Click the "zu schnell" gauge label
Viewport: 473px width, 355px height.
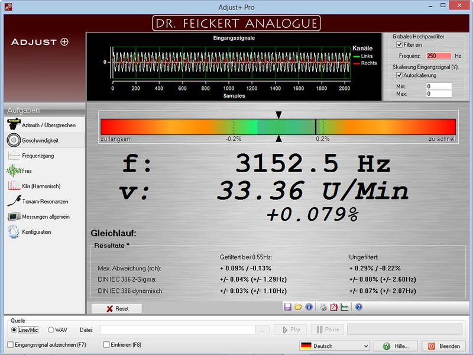point(442,139)
